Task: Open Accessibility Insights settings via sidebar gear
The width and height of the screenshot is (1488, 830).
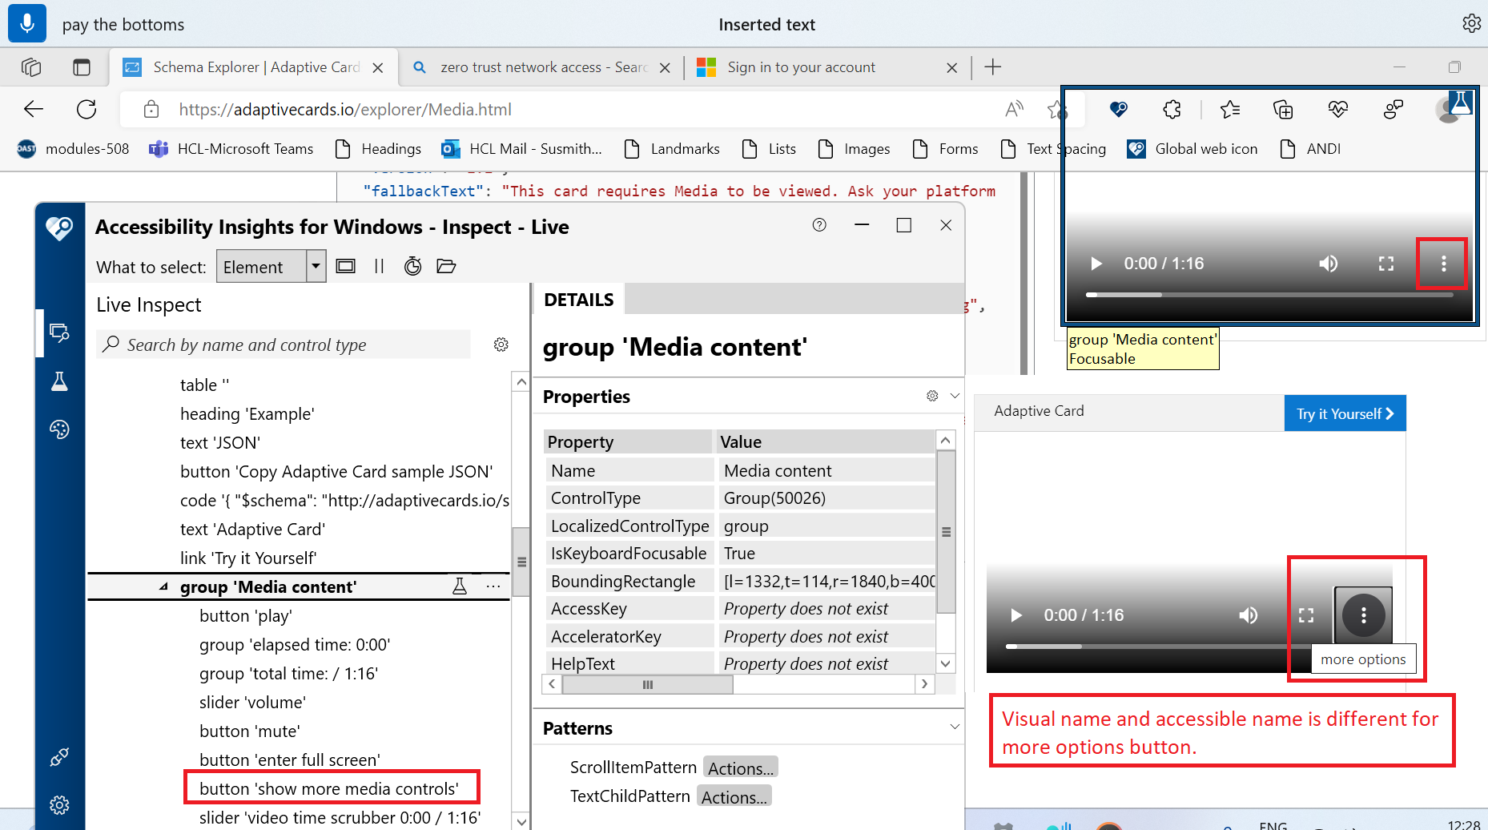Action: click(x=59, y=804)
